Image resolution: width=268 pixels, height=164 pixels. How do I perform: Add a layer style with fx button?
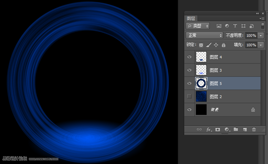point(209,130)
